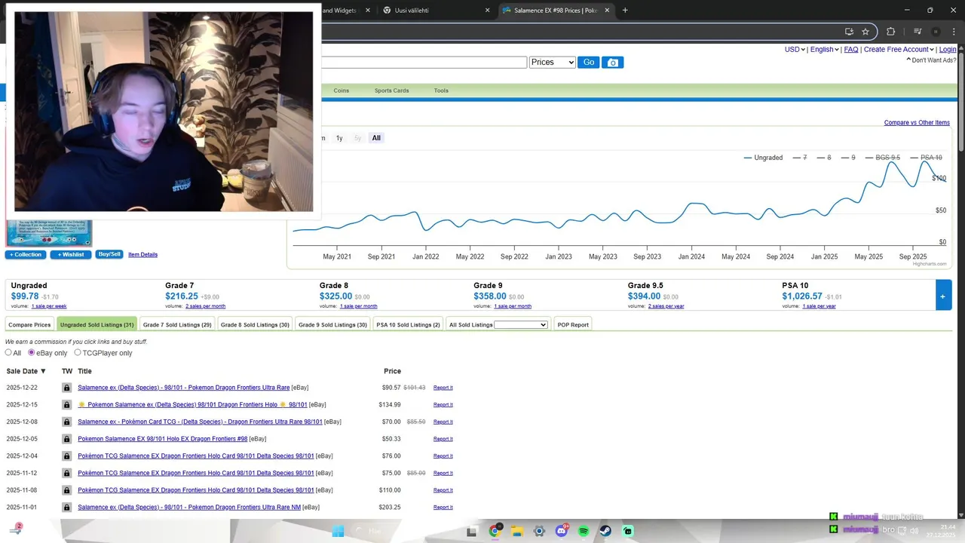Open Steam from the taskbar

click(606, 531)
